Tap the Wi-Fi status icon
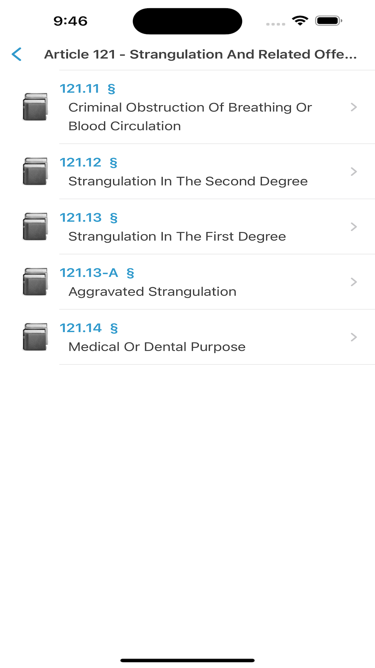Viewport: 375px width, 668px height. coord(300,21)
